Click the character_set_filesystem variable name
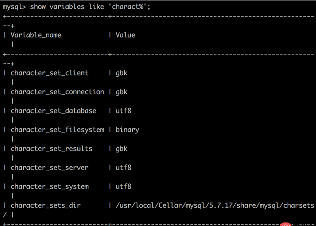This screenshot has width=316, height=226. tap(57, 130)
